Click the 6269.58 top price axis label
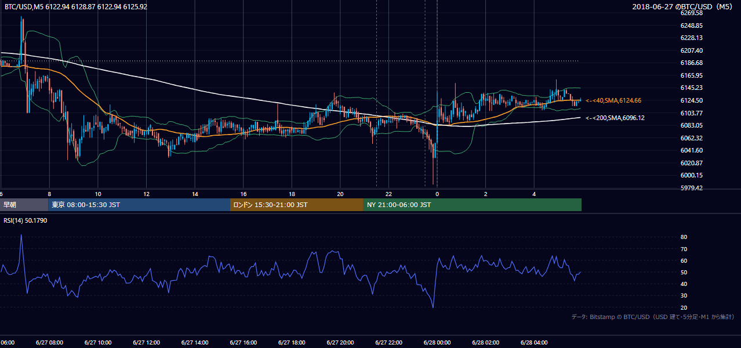This screenshot has width=741, height=348. pyautogui.click(x=692, y=13)
